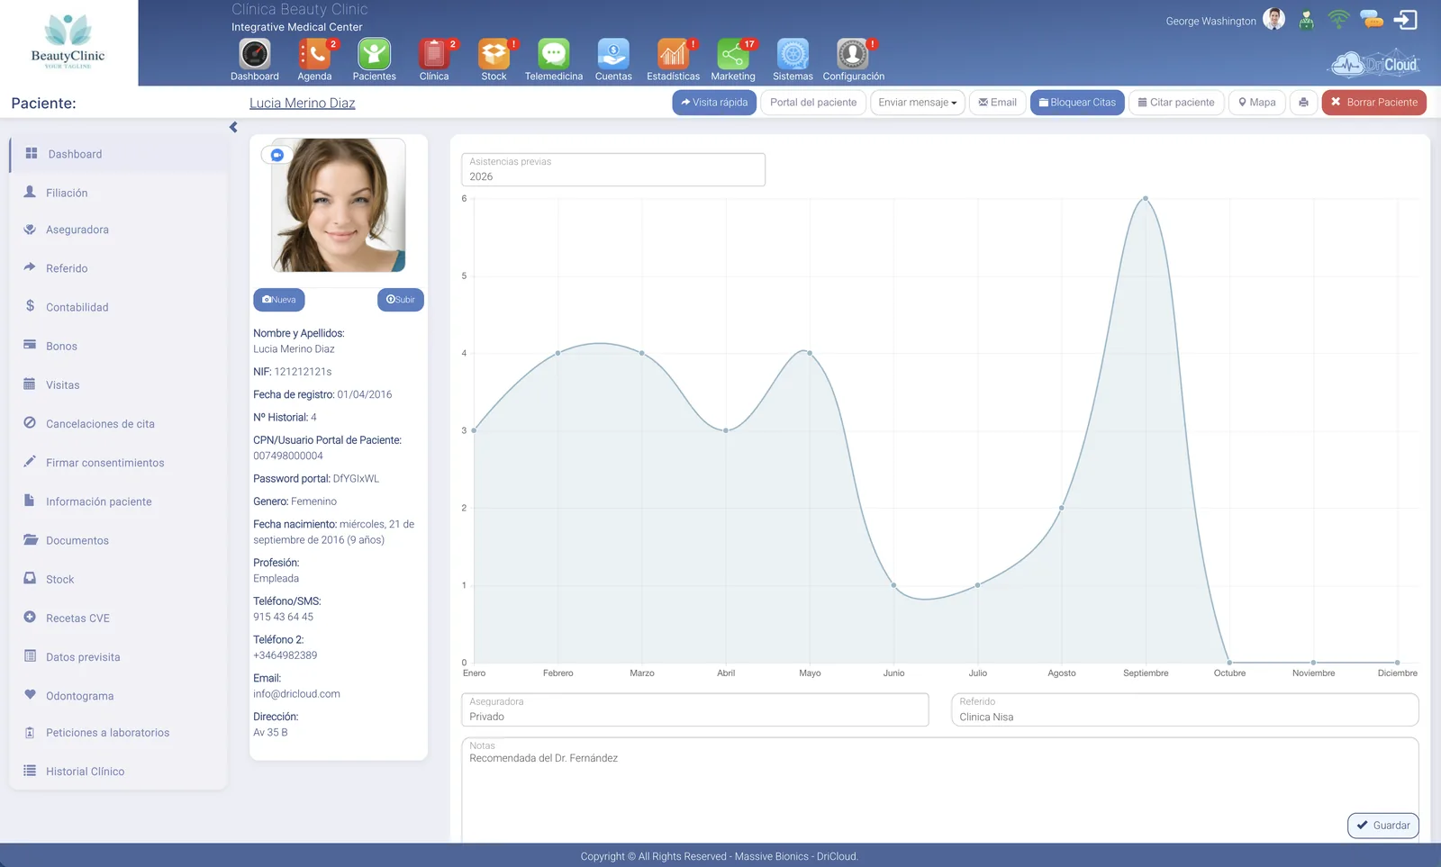The image size is (1441, 867).
Task: Expand the Enviar mensaje dropdown
Action: (918, 103)
